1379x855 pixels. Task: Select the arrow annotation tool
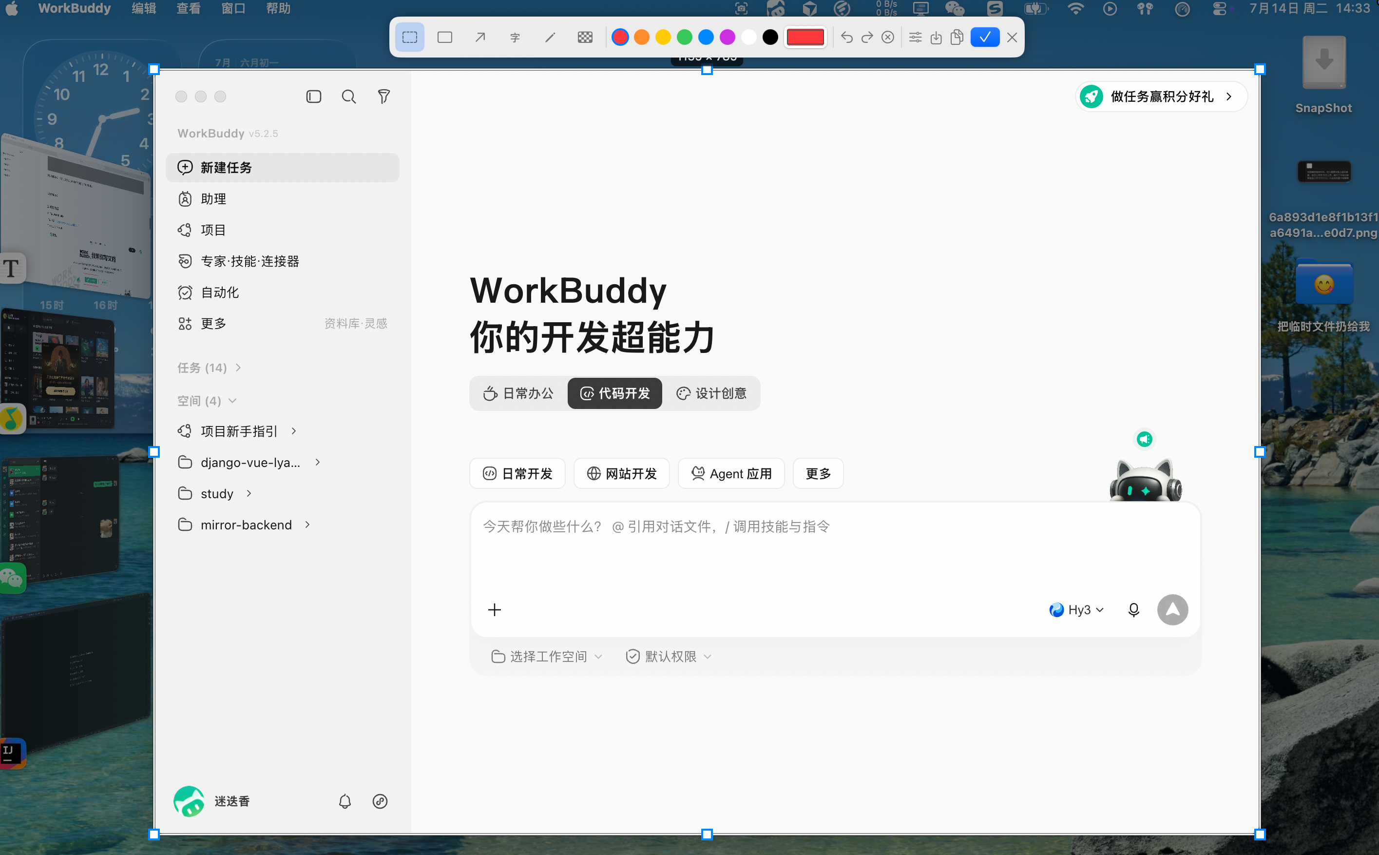[x=480, y=38]
